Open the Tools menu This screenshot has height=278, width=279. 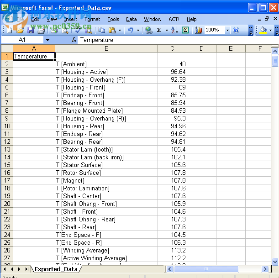tap(113, 19)
